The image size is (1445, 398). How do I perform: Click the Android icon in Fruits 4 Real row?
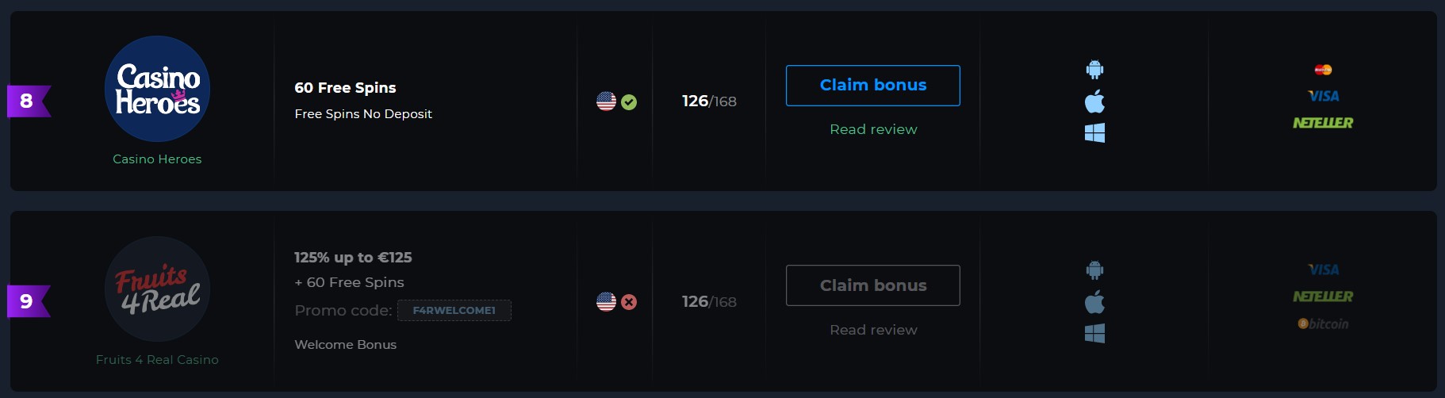[x=1094, y=270]
